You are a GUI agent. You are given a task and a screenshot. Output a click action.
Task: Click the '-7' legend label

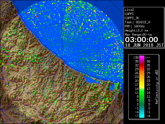137,116
